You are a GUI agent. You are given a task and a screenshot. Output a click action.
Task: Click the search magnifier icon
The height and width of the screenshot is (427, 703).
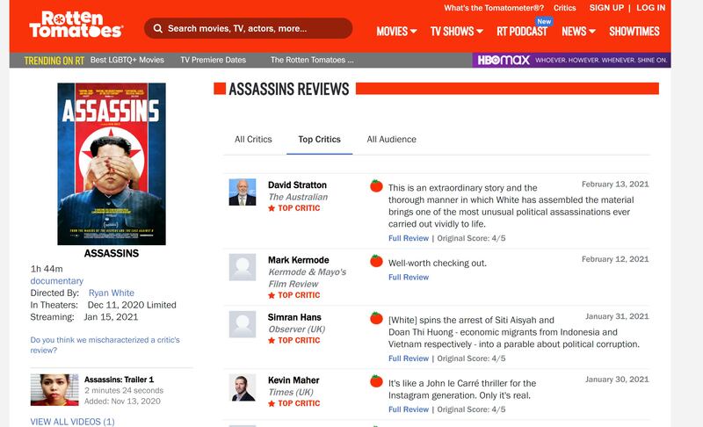158,29
